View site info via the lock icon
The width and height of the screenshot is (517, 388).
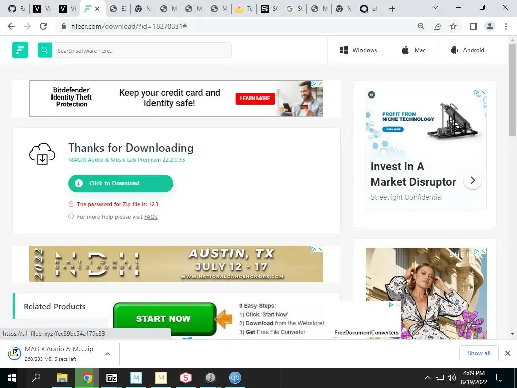point(64,26)
